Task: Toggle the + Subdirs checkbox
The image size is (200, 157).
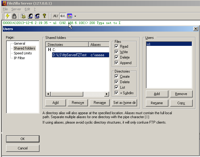Action: [116, 93]
